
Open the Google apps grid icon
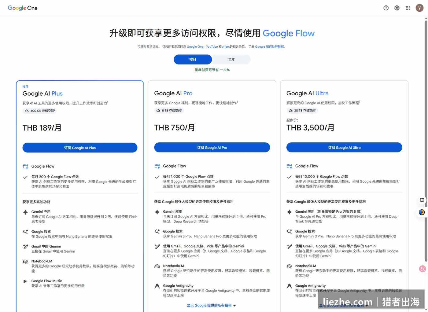[408, 8]
